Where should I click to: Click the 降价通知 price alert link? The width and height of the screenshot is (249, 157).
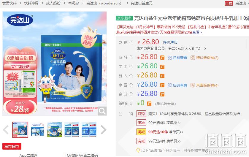tap(170, 42)
